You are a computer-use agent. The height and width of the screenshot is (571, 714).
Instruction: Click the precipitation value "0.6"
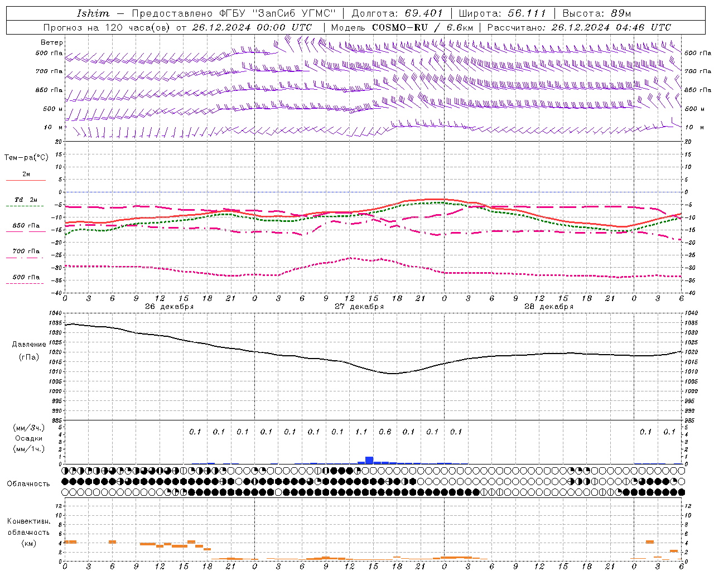tap(385, 432)
